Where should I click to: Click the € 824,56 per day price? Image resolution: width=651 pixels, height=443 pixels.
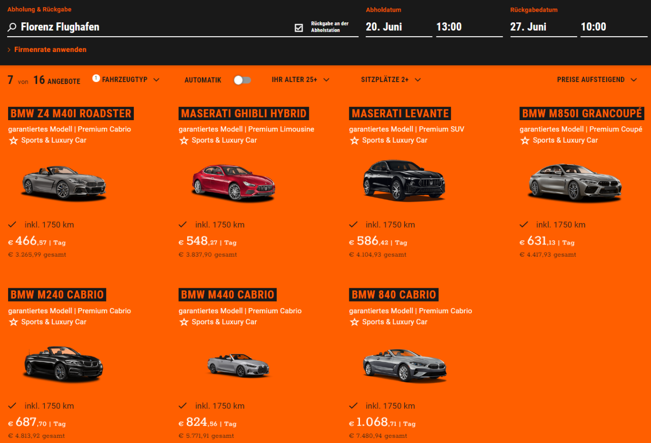(208, 423)
